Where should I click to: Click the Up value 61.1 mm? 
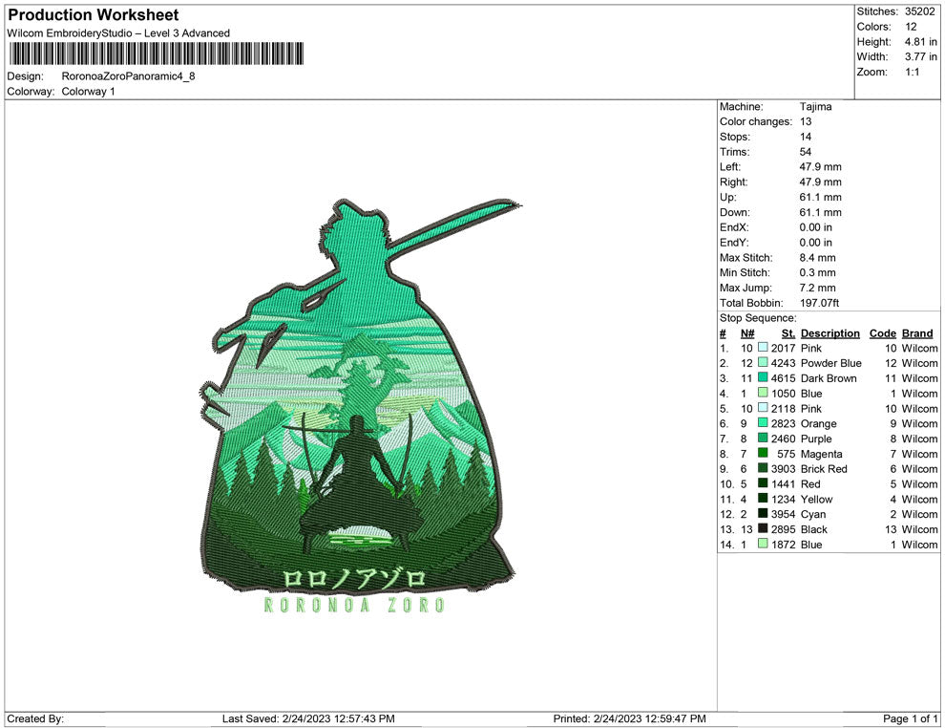click(x=821, y=197)
